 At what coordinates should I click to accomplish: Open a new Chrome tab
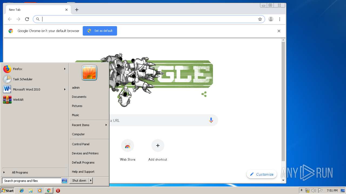point(77,10)
